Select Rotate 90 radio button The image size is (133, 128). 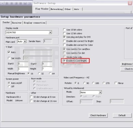click(84, 83)
